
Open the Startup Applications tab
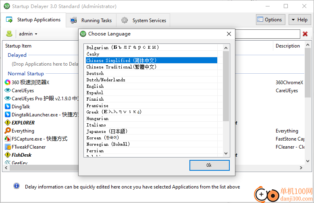point(33,20)
